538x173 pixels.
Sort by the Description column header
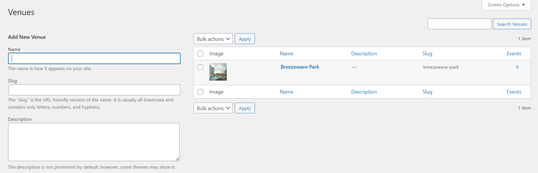(364, 54)
